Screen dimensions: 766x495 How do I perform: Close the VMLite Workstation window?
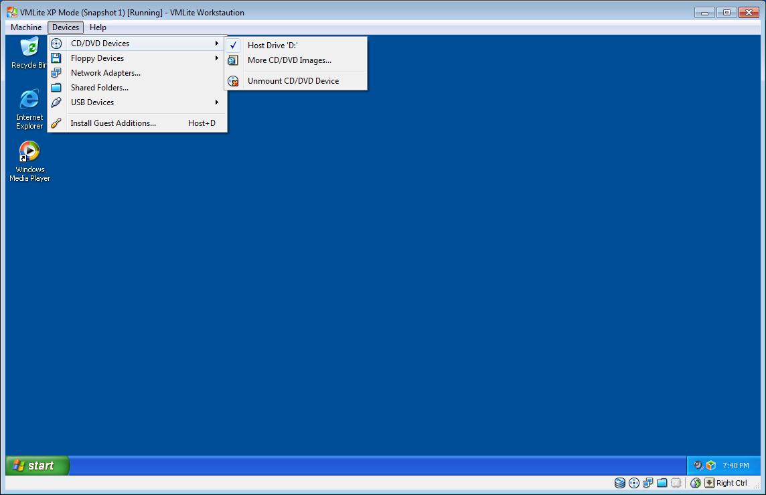coord(749,12)
